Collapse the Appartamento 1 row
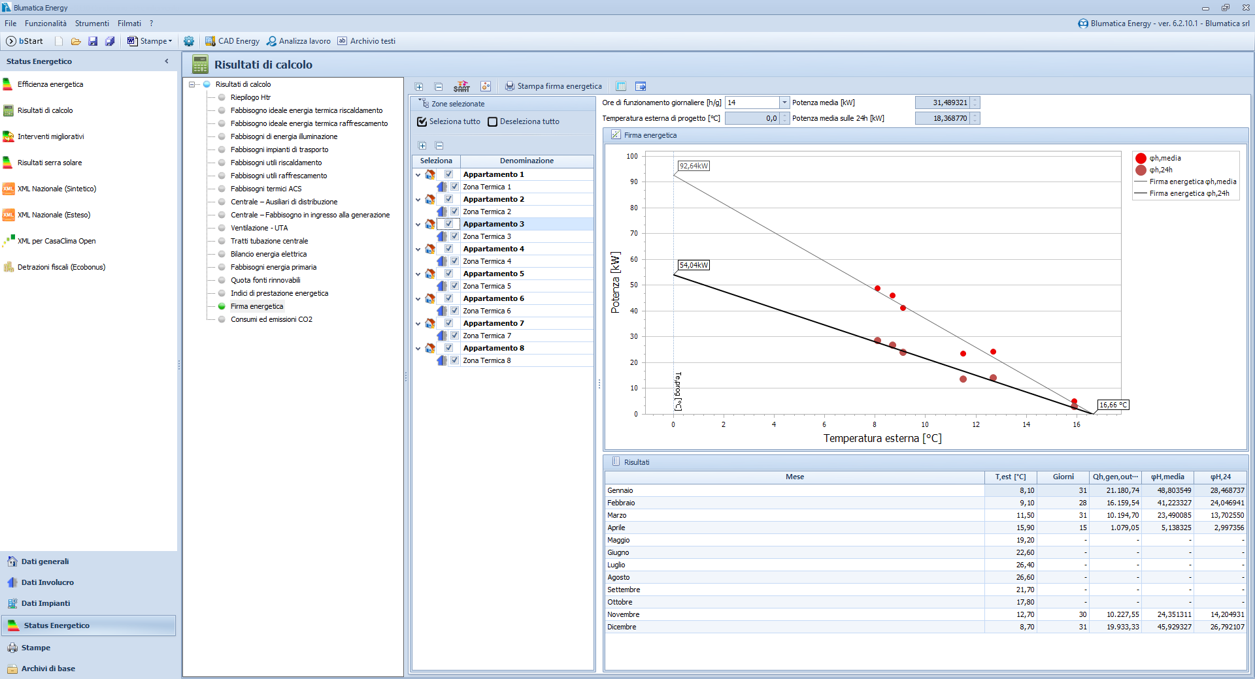 pyautogui.click(x=418, y=174)
